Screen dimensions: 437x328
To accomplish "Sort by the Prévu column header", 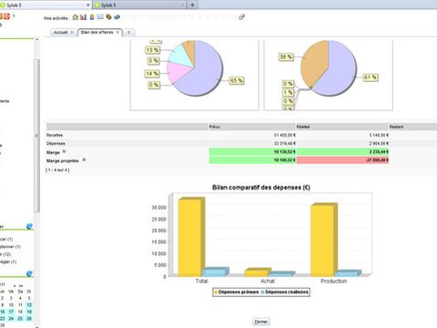I will coord(252,127).
